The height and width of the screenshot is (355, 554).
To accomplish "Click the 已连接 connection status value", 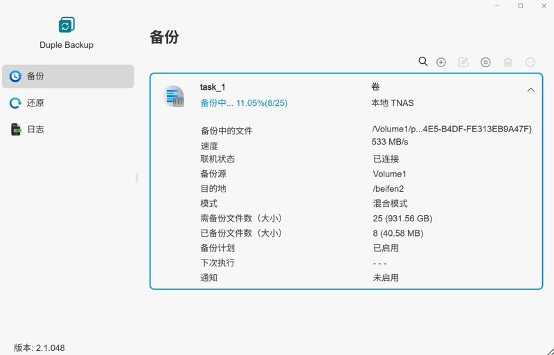I will coord(386,159).
